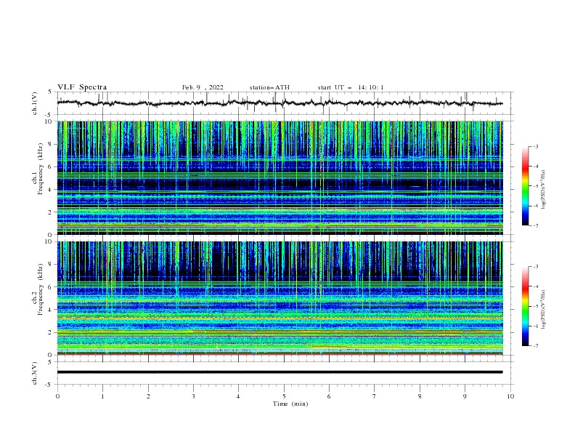
Task: Click the 'ch.3(V)' axis label
Action: pyautogui.click(x=35, y=373)
